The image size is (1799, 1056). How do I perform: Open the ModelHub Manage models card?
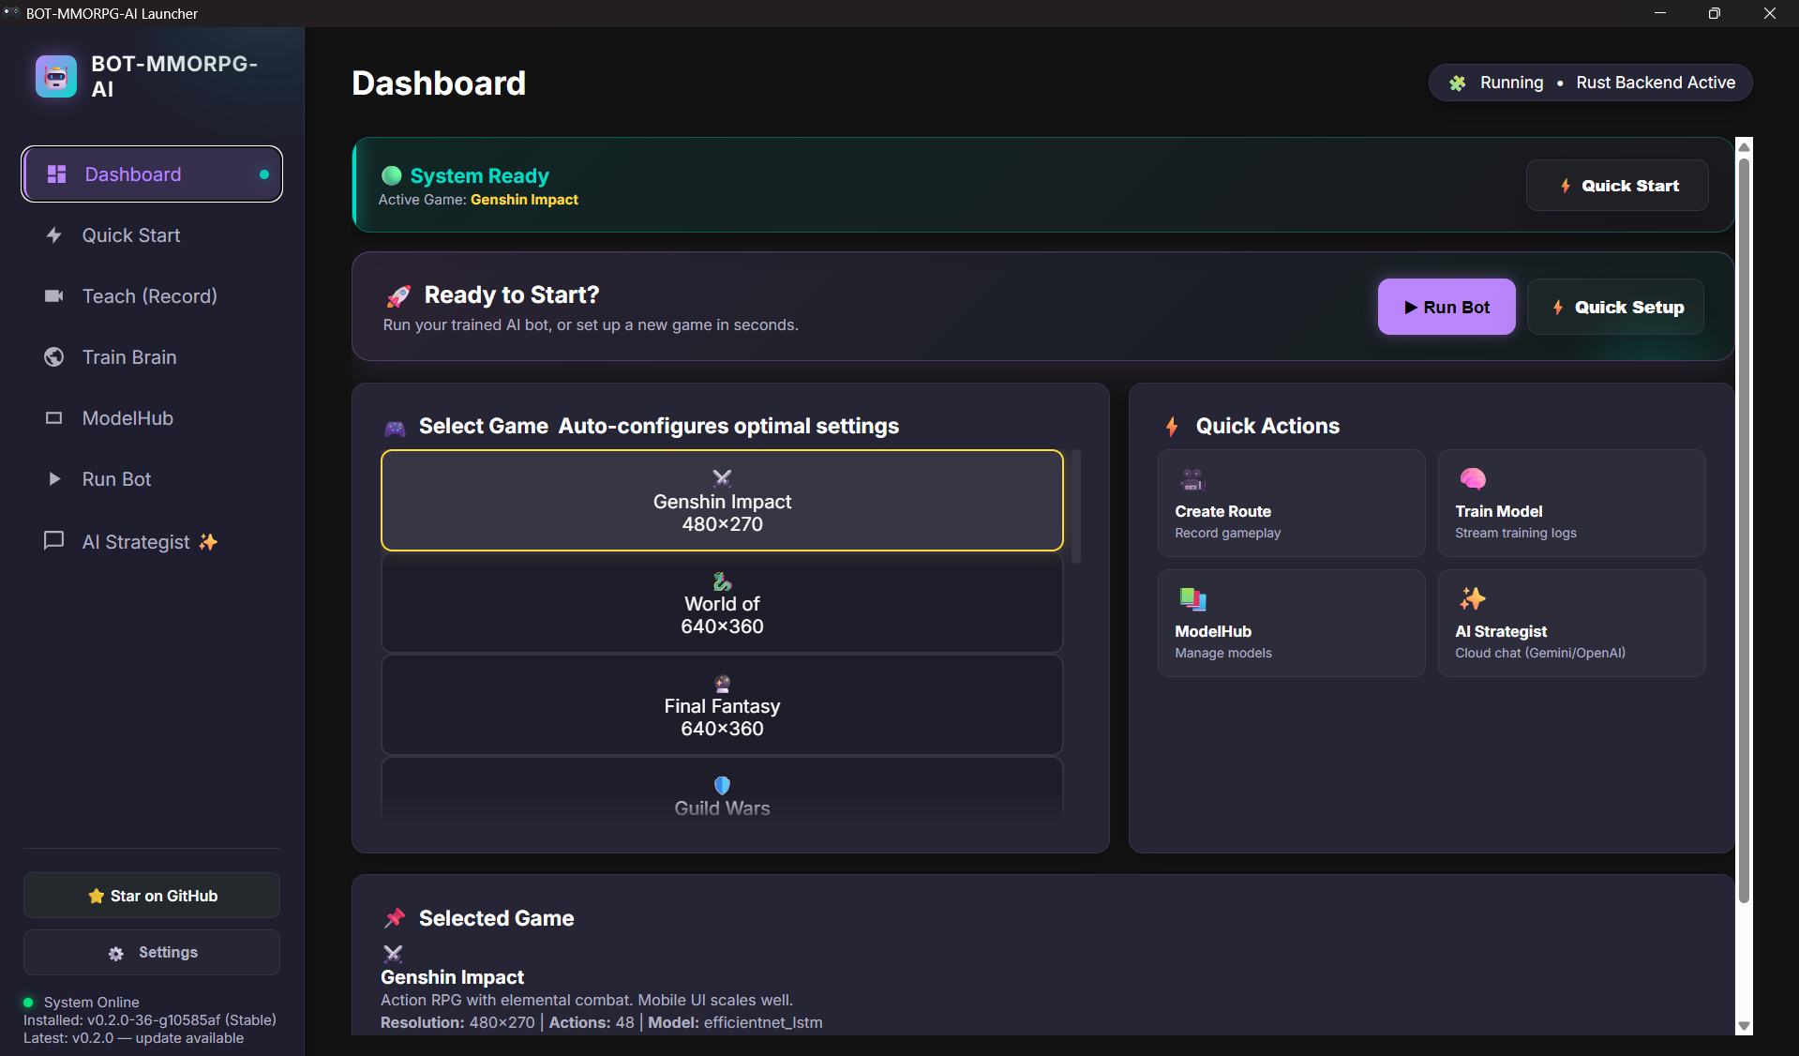(x=1292, y=624)
